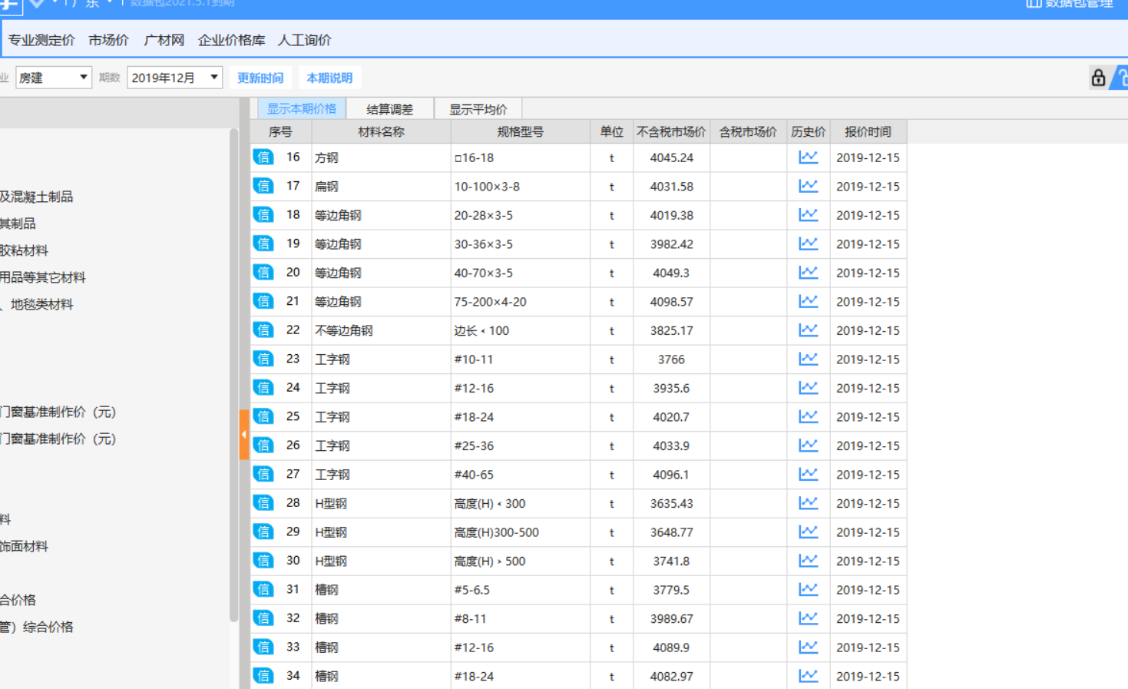This screenshot has width=1128, height=689.
Task: Select the 4082.97 price cell
Action: (x=671, y=676)
